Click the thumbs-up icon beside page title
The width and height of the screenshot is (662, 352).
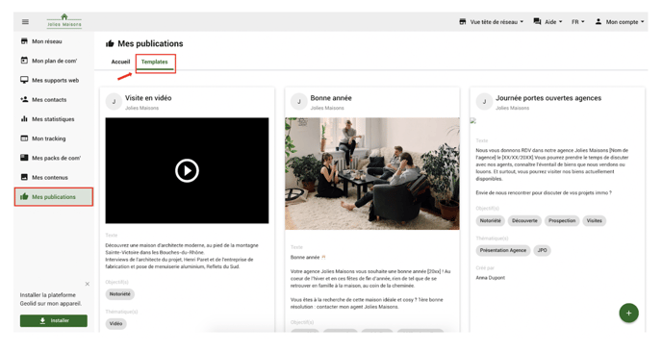tap(110, 43)
